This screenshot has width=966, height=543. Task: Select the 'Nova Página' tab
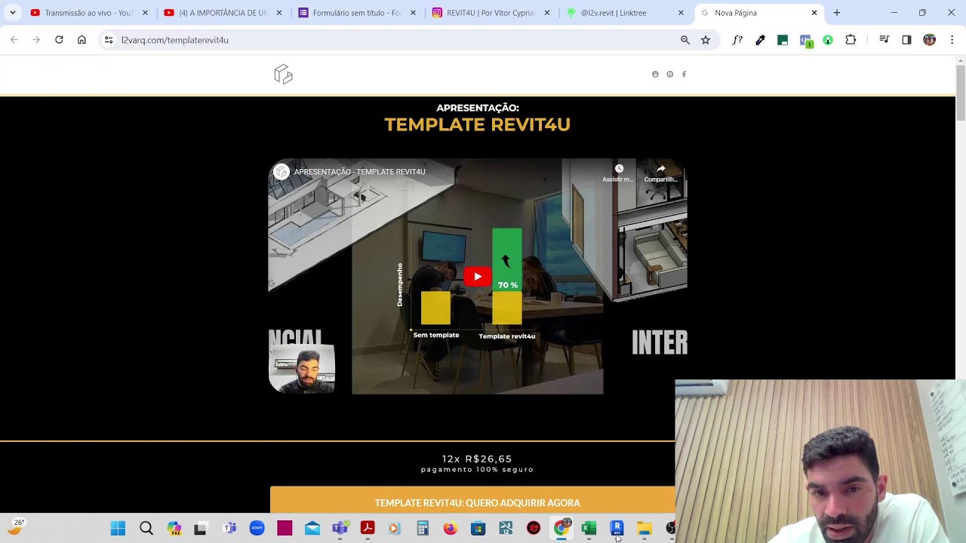tap(758, 13)
